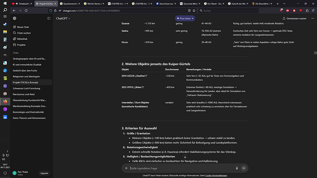Screen dimensions: 317x178
Task: Focus the Stelle irgendeine Frage input
Action: pyautogui.click(x=181, y=168)
